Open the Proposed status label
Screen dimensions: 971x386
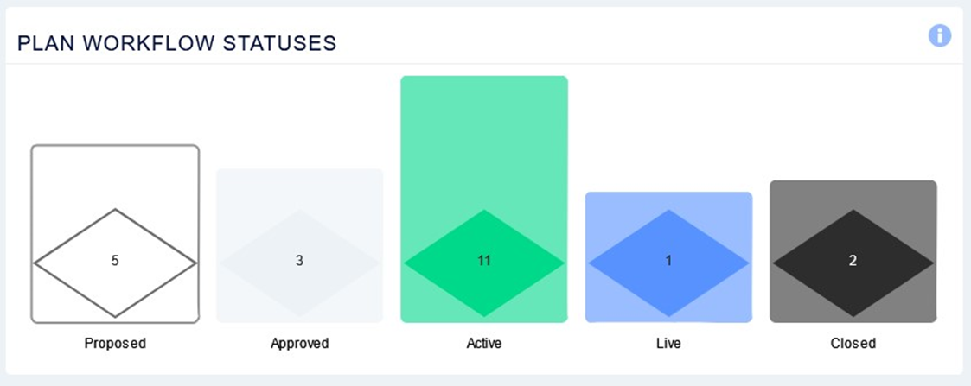click(x=115, y=343)
